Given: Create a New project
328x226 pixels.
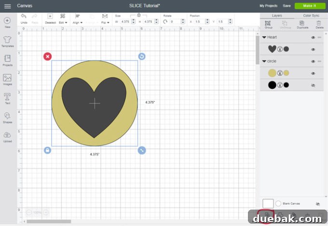Looking at the screenshot, I should pyautogui.click(x=7, y=22).
